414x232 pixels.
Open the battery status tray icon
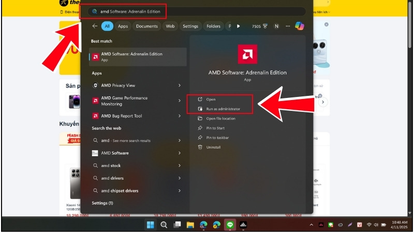tap(383, 225)
